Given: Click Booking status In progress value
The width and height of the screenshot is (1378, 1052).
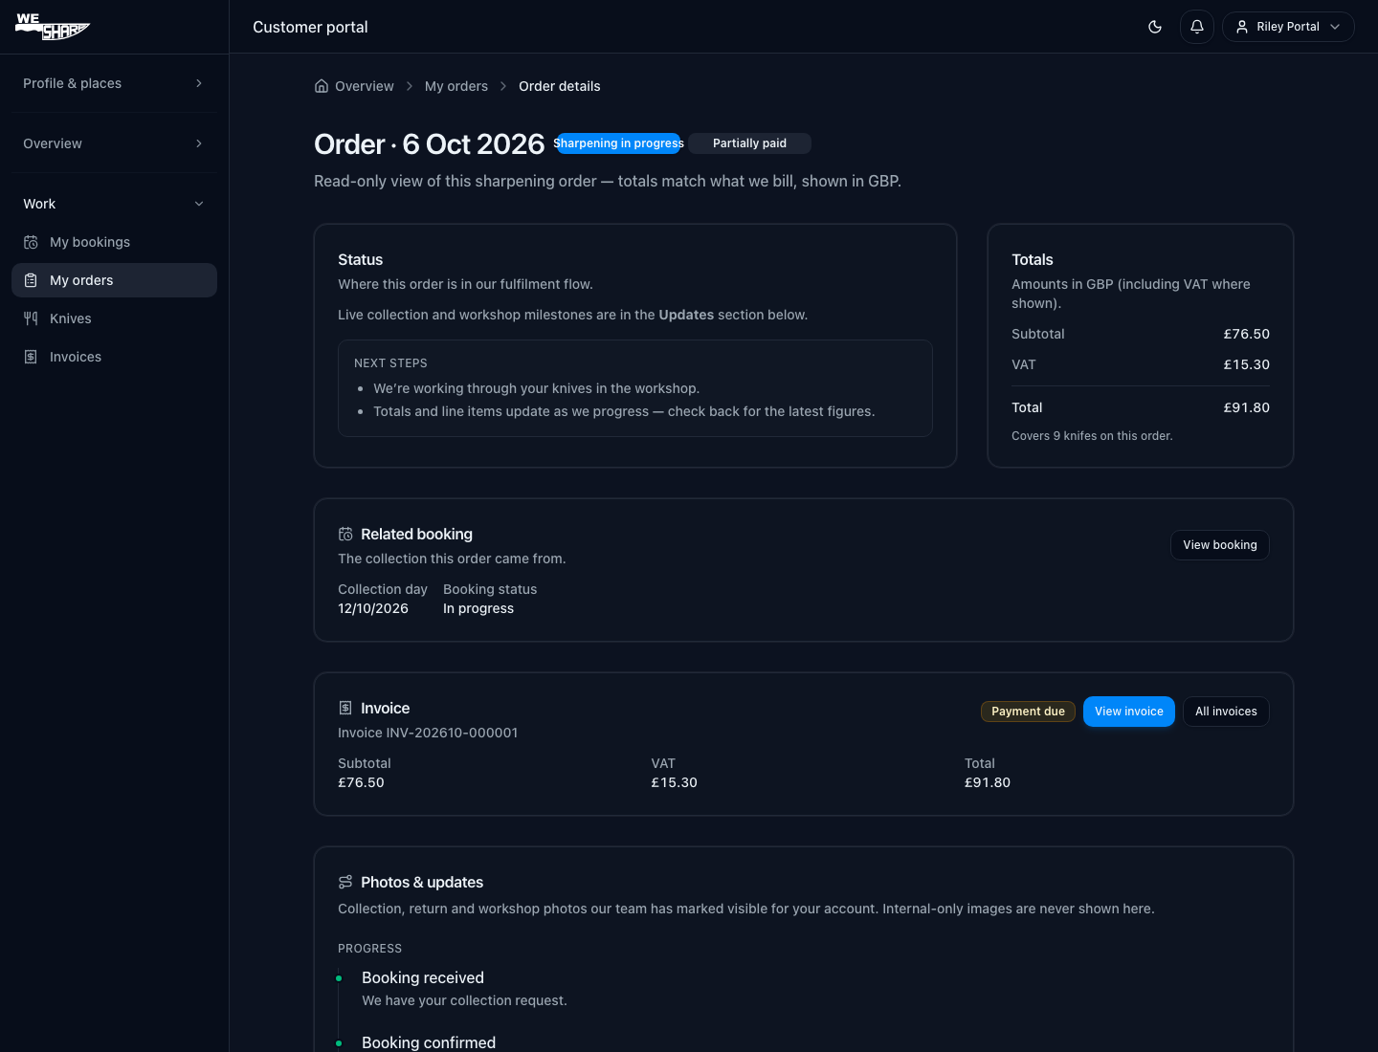Looking at the screenshot, I should (x=478, y=608).
